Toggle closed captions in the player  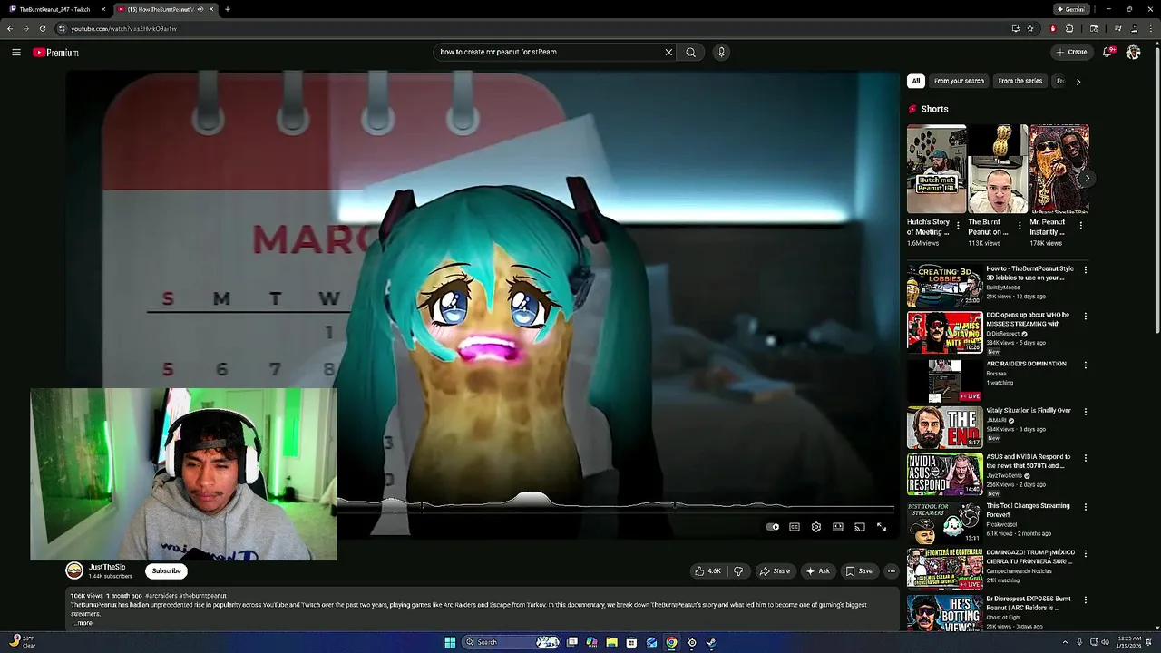[x=795, y=527]
